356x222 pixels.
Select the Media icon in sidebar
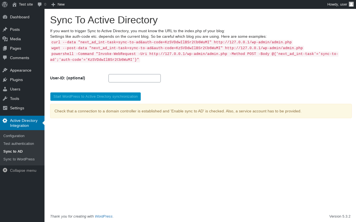5,39
